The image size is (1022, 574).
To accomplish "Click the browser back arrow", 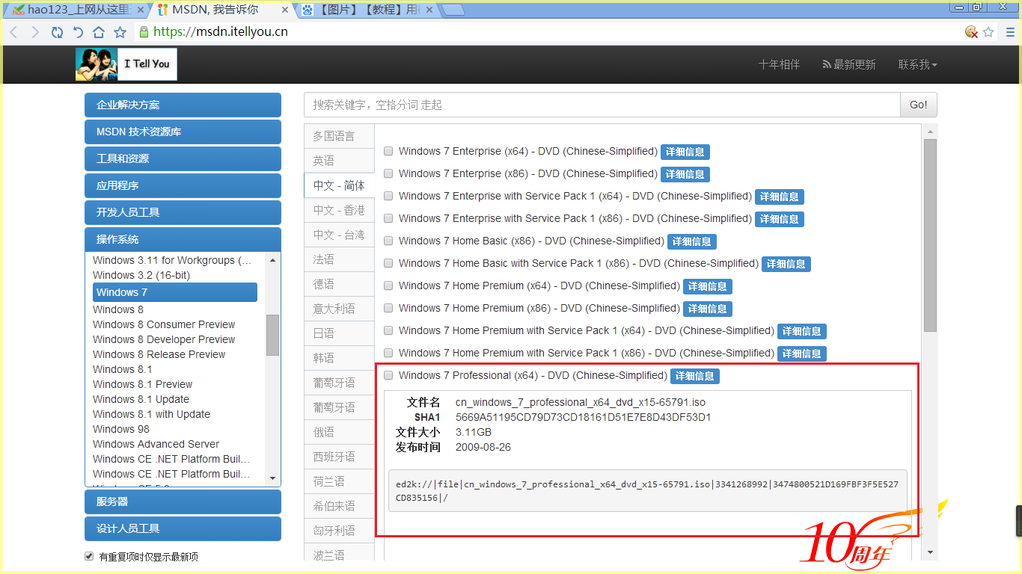I will (14, 32).
